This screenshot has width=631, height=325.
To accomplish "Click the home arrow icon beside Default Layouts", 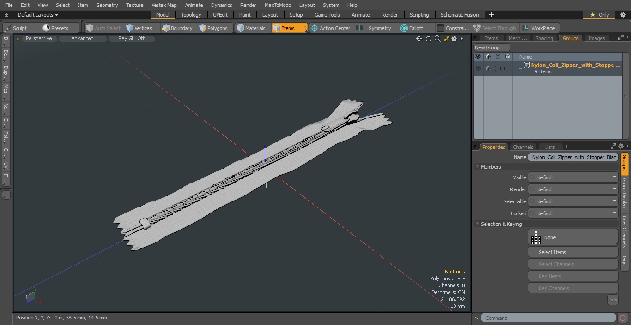I will tap(6, 15).
